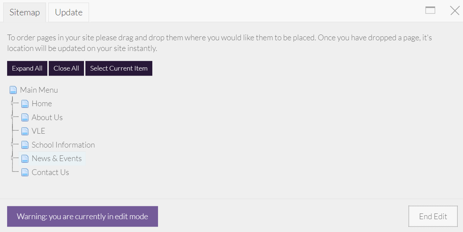Expand the About Us node arrow
Image resolution: width=463 pixels, height=232 pixels.
[x=12, y=117]
